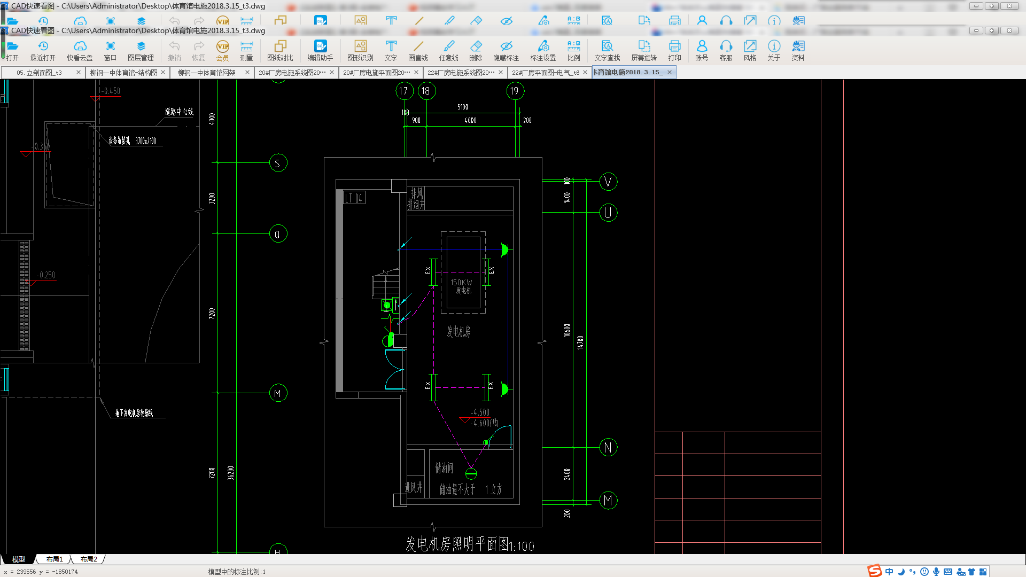Toggle Sogou punctuation mode
The width and height of the screenshot is (1026, 577).
pyautogui.click(x=912, y=572)
